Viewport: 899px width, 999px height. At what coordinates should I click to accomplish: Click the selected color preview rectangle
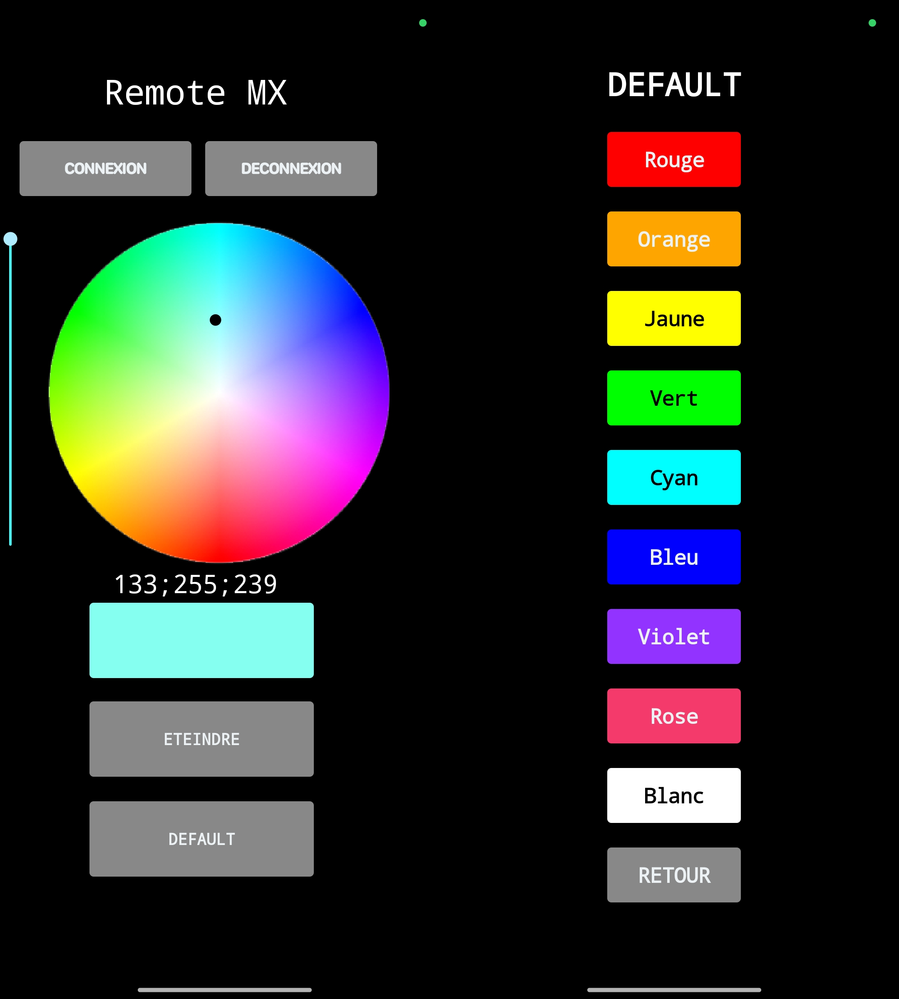tap(201, 640)
